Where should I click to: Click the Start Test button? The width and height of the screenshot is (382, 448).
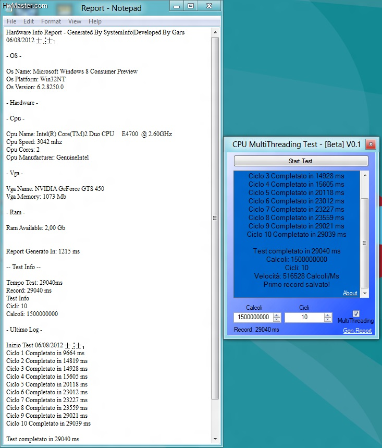(301, 161)
